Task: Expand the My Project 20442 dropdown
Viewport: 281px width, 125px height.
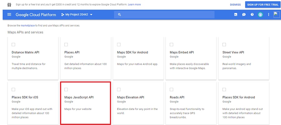Action: [x=77, y=15]
